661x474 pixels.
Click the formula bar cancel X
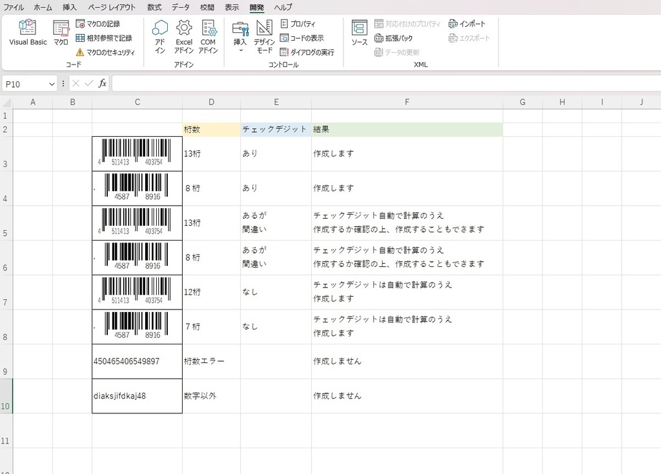coord(76,83)
